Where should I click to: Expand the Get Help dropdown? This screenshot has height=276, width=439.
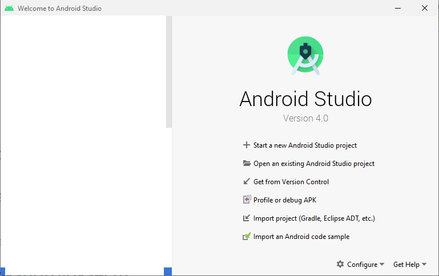(410, 265)
